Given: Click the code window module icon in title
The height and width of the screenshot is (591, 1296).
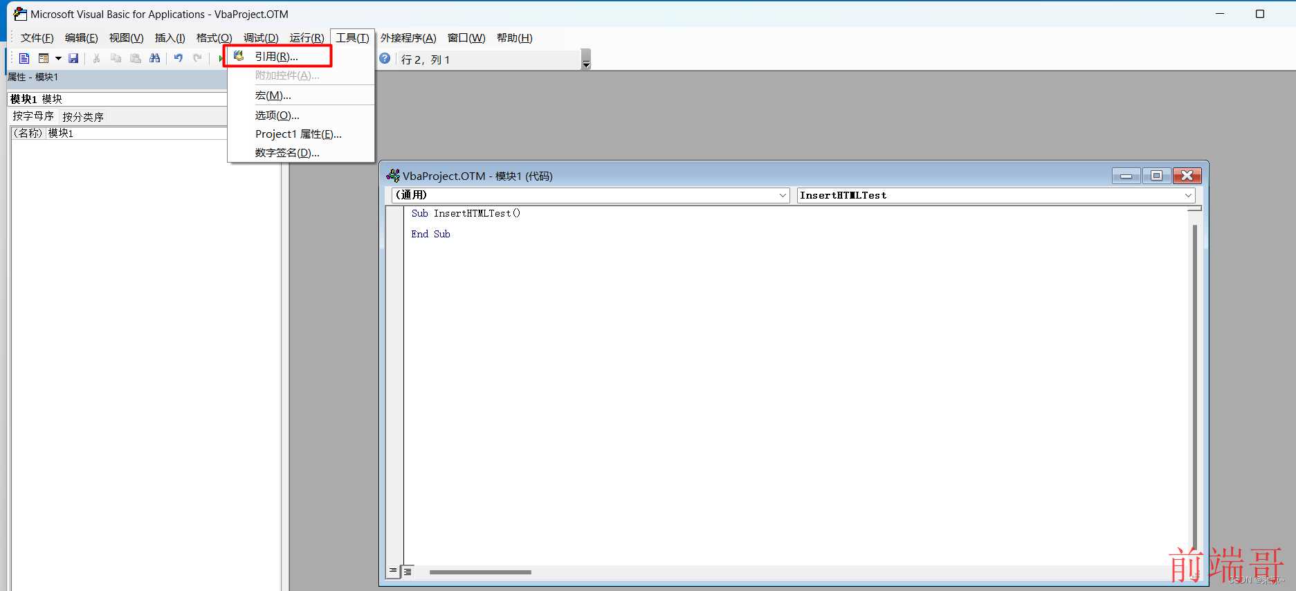Looking at the screenshot, I should (x=393, y=176).
